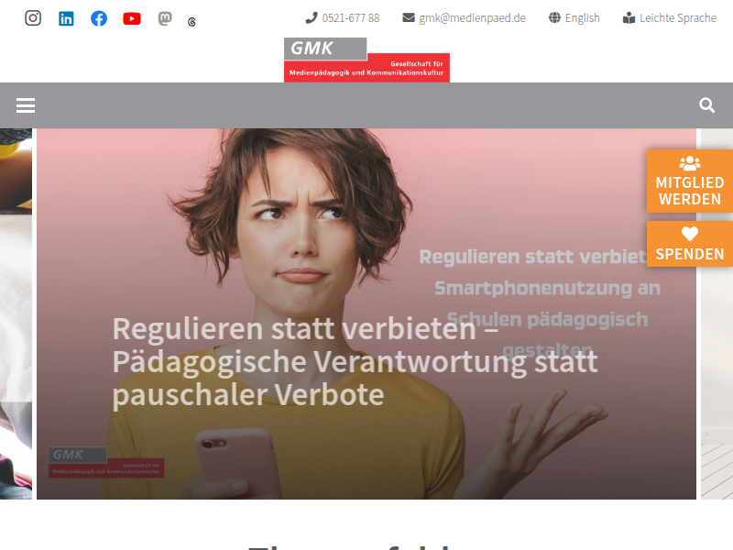The height and width of the screenshot is (550, 733).
Task: Open the Threads social icon
Action: point(191,22)
